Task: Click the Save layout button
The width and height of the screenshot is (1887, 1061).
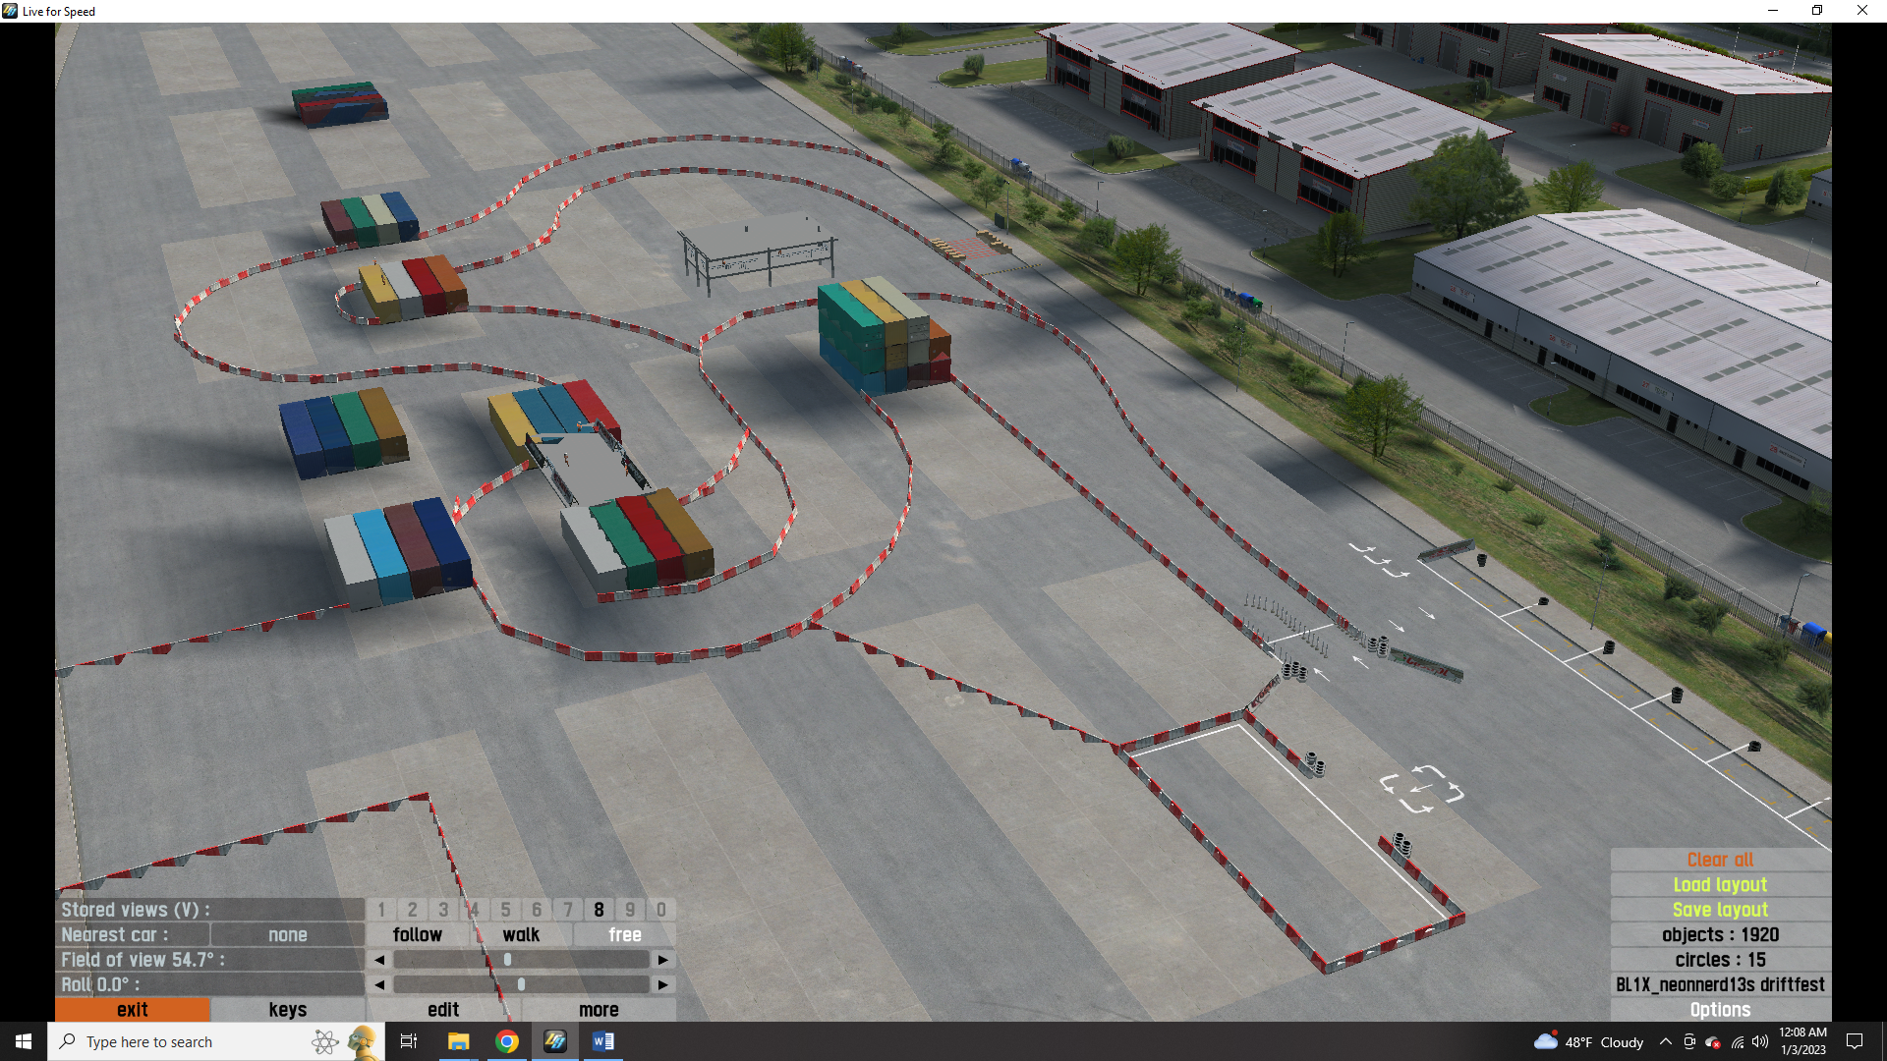Action: click(1720, 910)
